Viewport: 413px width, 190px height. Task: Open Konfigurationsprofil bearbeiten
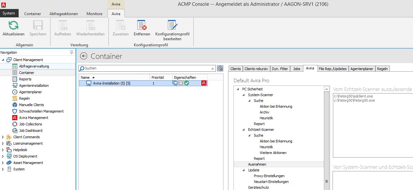pyautogui.click(x=172, y=26)
